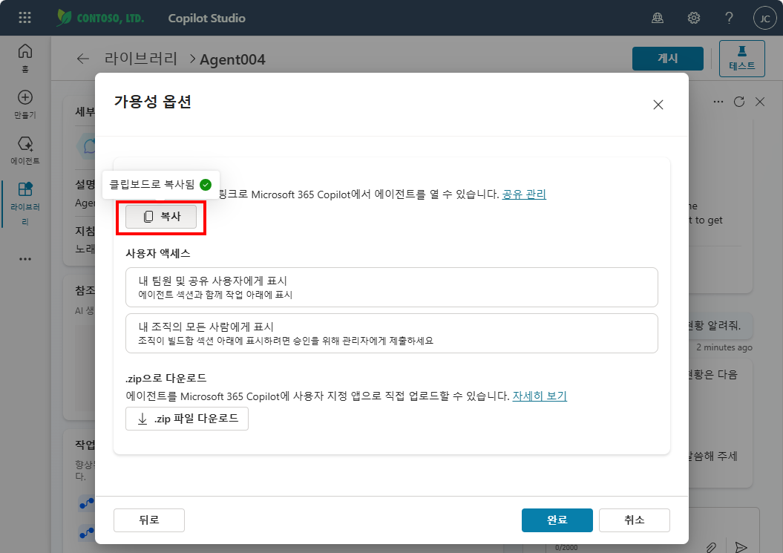Open test panel more options ellipsis
The width and height of the screenshot is (783, 553).
[718, 102]
